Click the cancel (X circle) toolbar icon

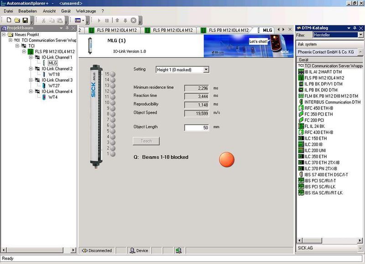click(133, 20)
